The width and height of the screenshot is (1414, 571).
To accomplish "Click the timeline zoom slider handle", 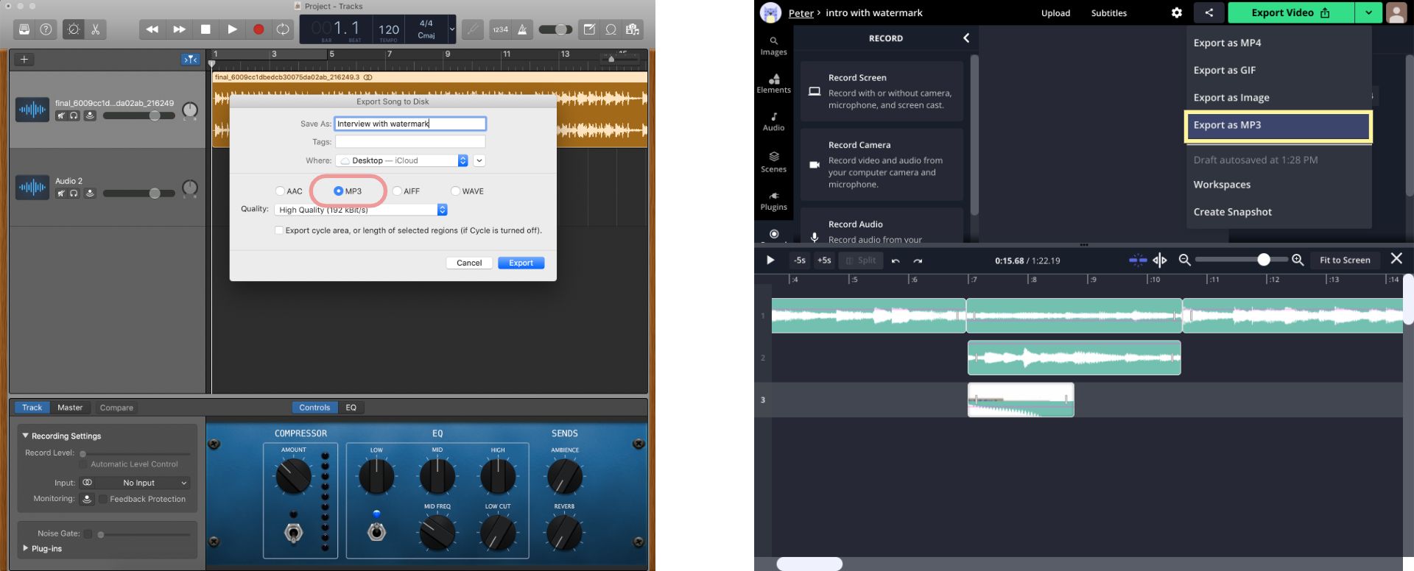I will [1264, 260].
